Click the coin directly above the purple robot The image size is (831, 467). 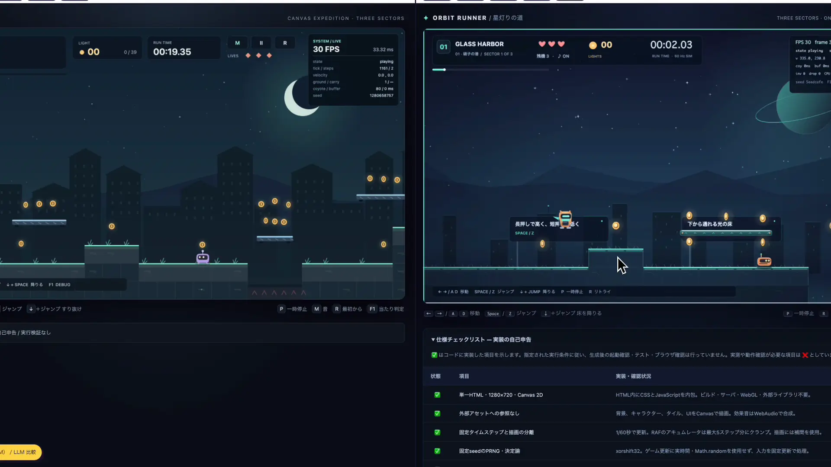tap(202, 245)
